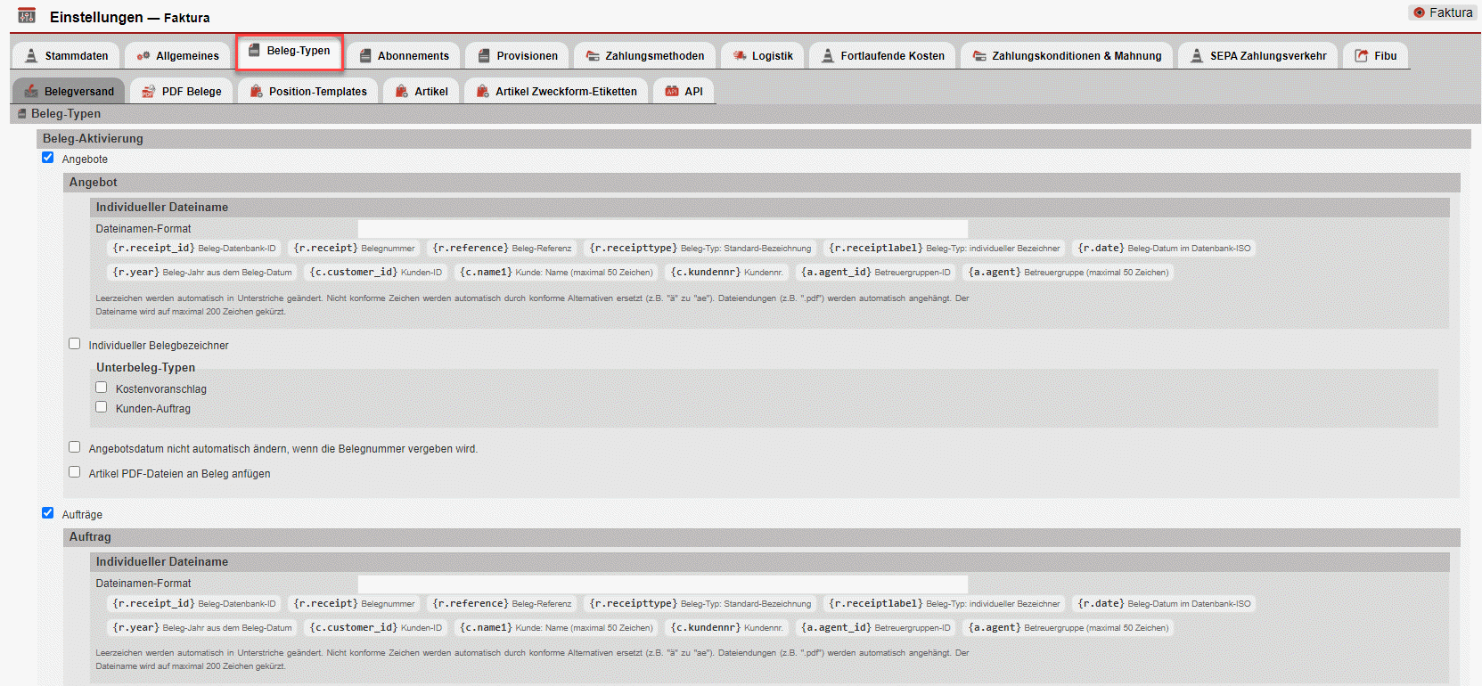Enable Individueller Belegbezeichner checkbox
Screen dimensions: 1482x686
[x=75, y=344]
